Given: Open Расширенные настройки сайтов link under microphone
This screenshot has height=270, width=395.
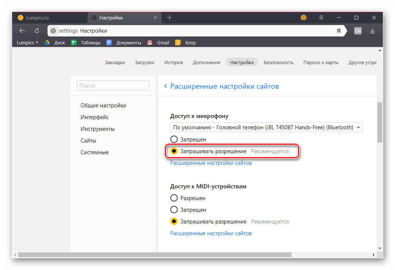Looking at the screenshot, I should coord(211,163).
